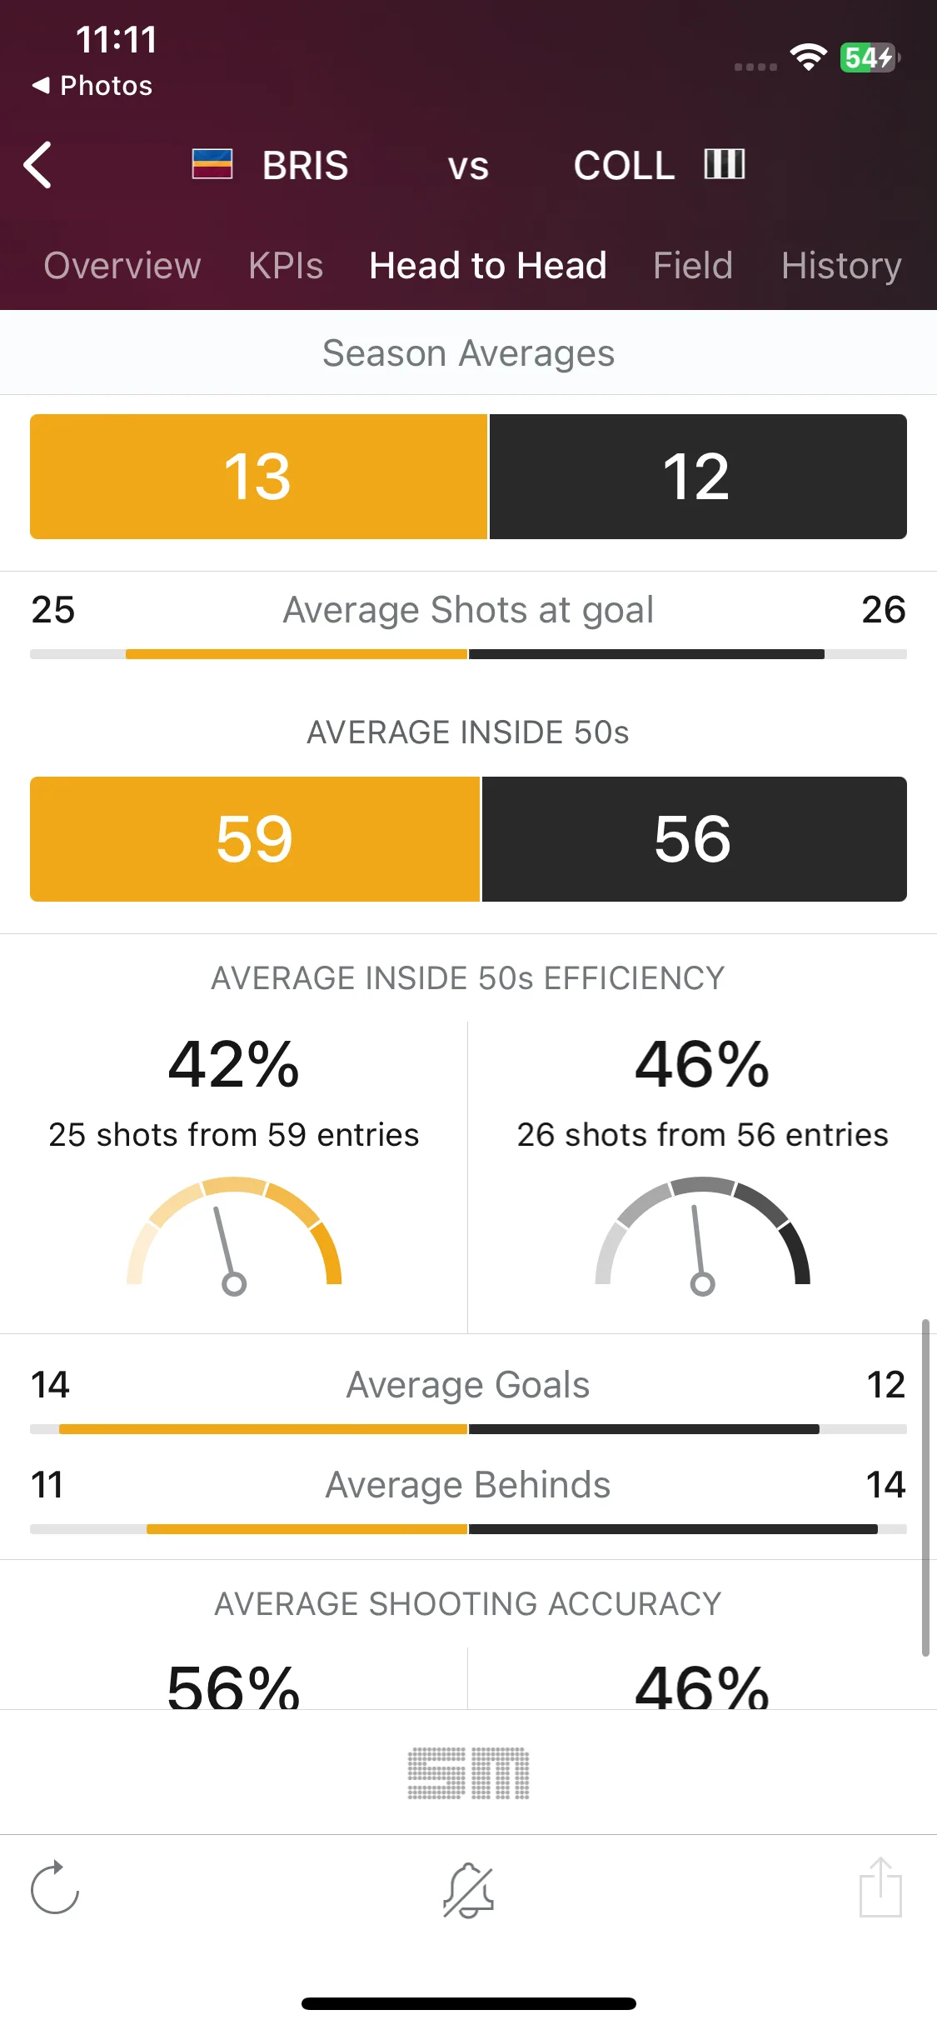Switch to the History tab
Image resolution: width=937 pixels, height=2030 pixels.
pyautogui.click(x=841, y=266)
